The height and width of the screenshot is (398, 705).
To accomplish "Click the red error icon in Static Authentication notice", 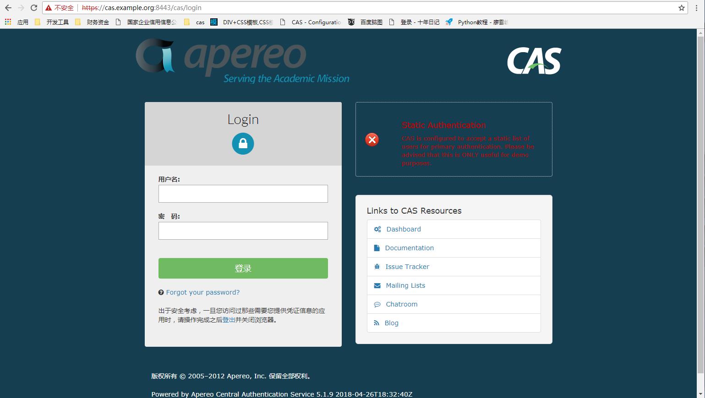I will 372,140.
